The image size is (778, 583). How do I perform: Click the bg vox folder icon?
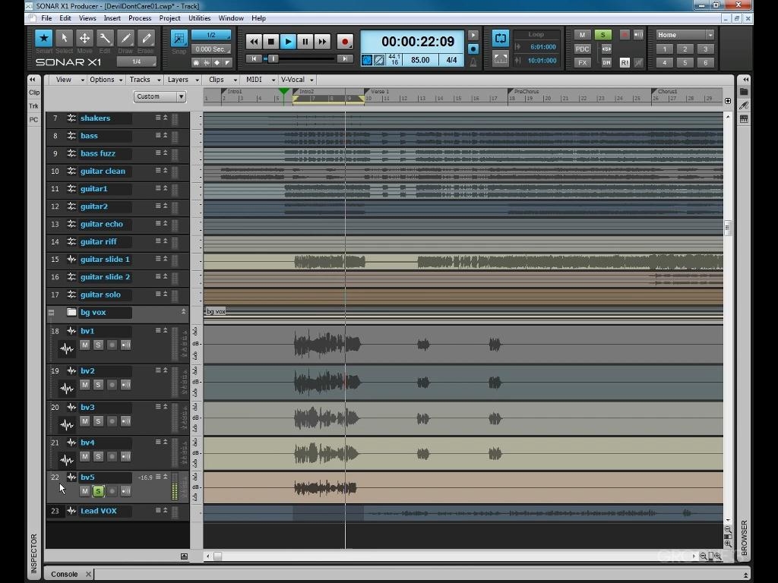pos(71,312)
